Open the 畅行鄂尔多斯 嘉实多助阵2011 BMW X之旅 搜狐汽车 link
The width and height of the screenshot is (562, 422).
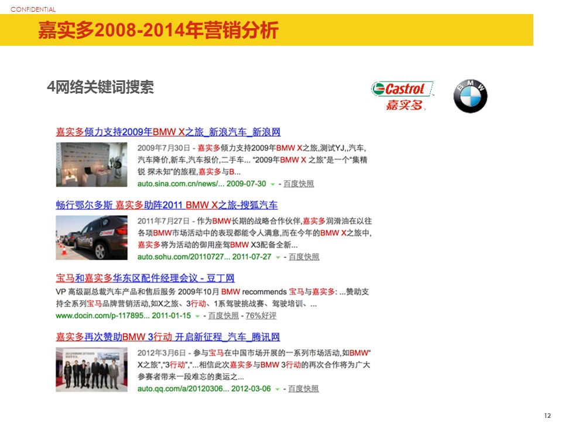[167, 205]
